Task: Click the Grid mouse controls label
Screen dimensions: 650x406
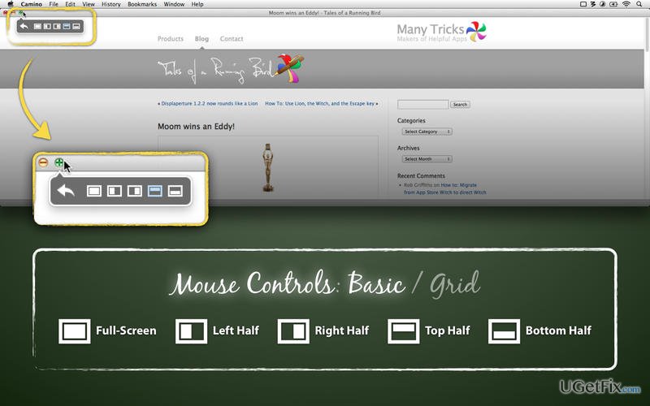Action: point(455,284)
